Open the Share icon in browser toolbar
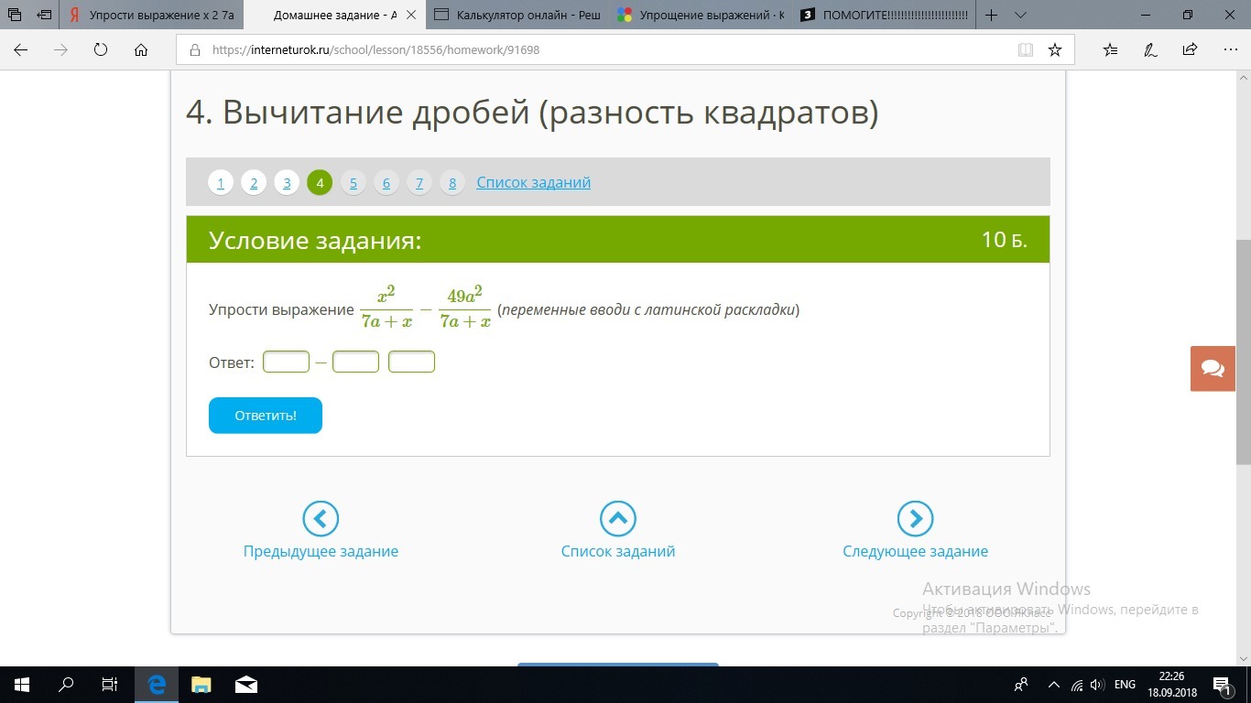1251x703 pixels. tap(1190, 50)
